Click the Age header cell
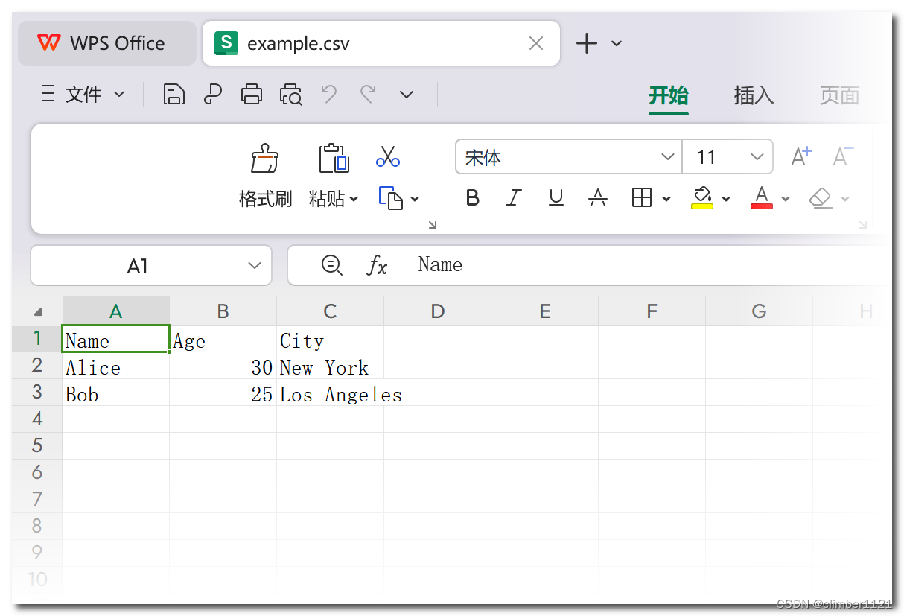904x616 pixels. [223, 339]
